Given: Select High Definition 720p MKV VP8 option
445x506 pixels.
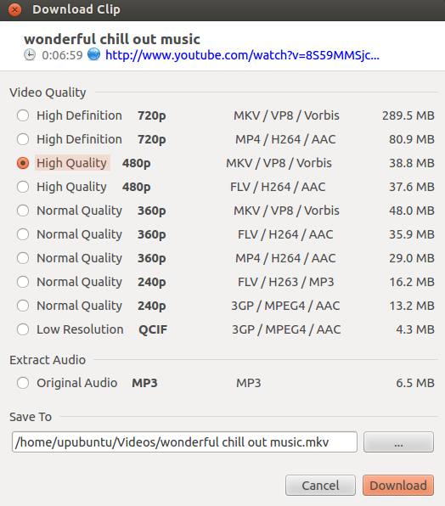Looking at the screenshot, I should [x=23, y=115].
